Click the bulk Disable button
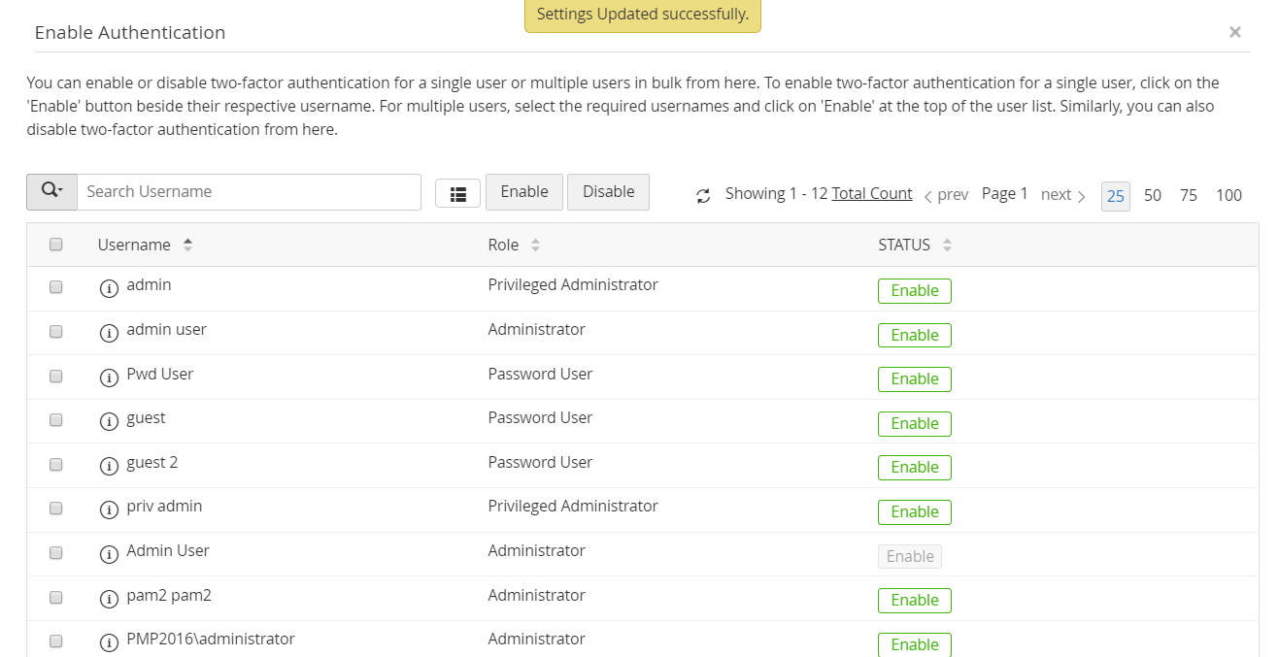The width and height of the screenshot is (1279, 657). [608, 192]
